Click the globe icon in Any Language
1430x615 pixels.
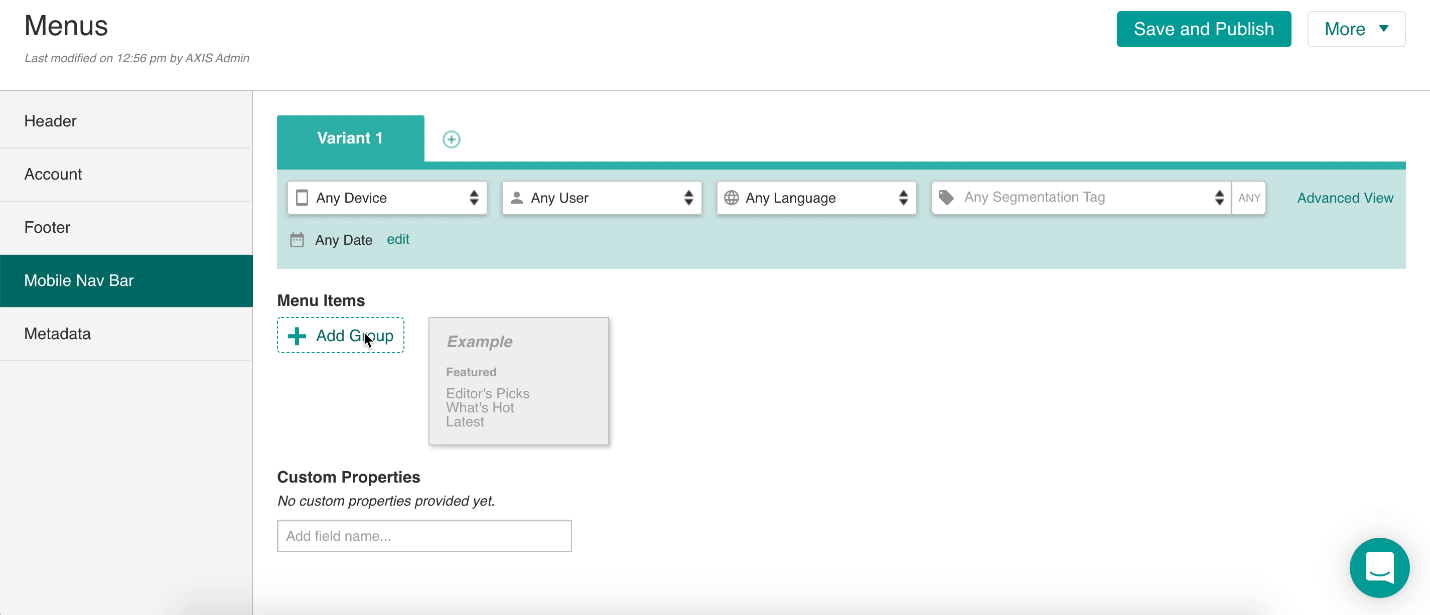click(731, 198)
